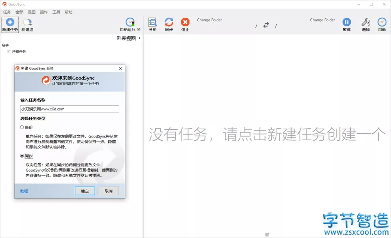This screenshot has width=391, height=238.
Task: Run the Analyze (分析) tool
Action: coord(152,22)
